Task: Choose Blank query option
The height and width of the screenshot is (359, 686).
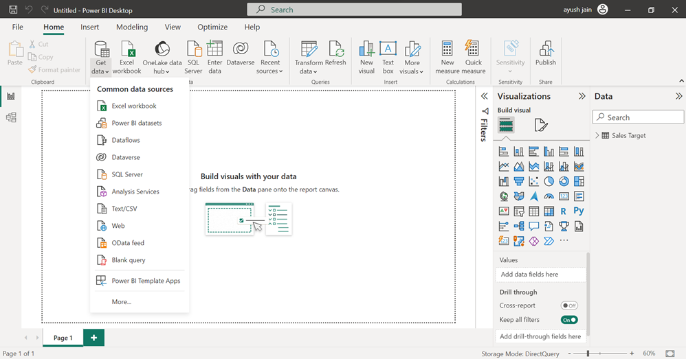Action: (x=139, y=260)
